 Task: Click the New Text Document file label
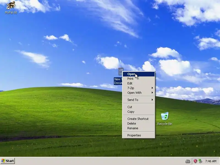tap(118, 81)
